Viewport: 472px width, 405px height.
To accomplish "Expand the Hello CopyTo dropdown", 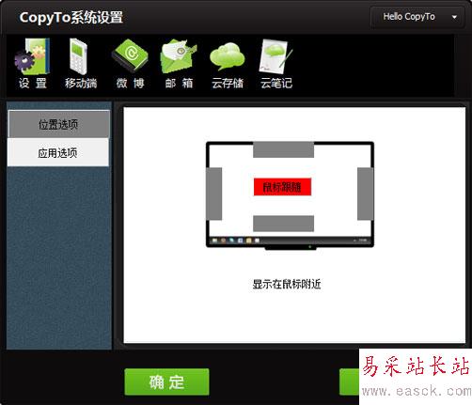I will (417, 17).
